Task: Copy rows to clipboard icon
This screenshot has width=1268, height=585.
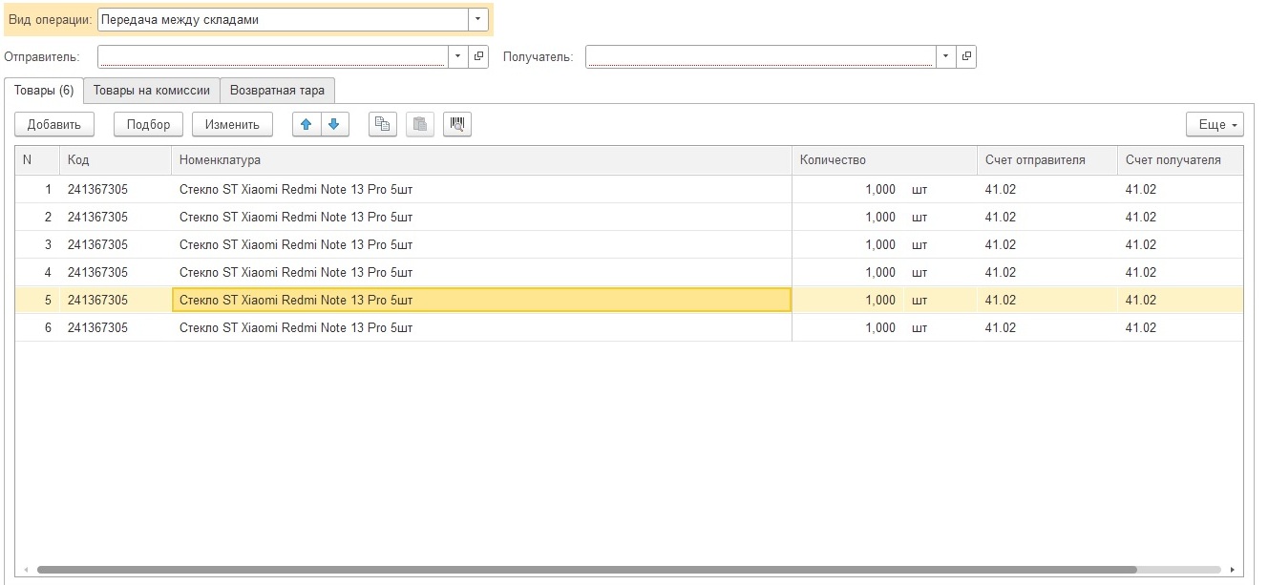Action: click(x=383, y=124)
